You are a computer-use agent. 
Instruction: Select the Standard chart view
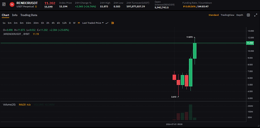coord(214,15)
